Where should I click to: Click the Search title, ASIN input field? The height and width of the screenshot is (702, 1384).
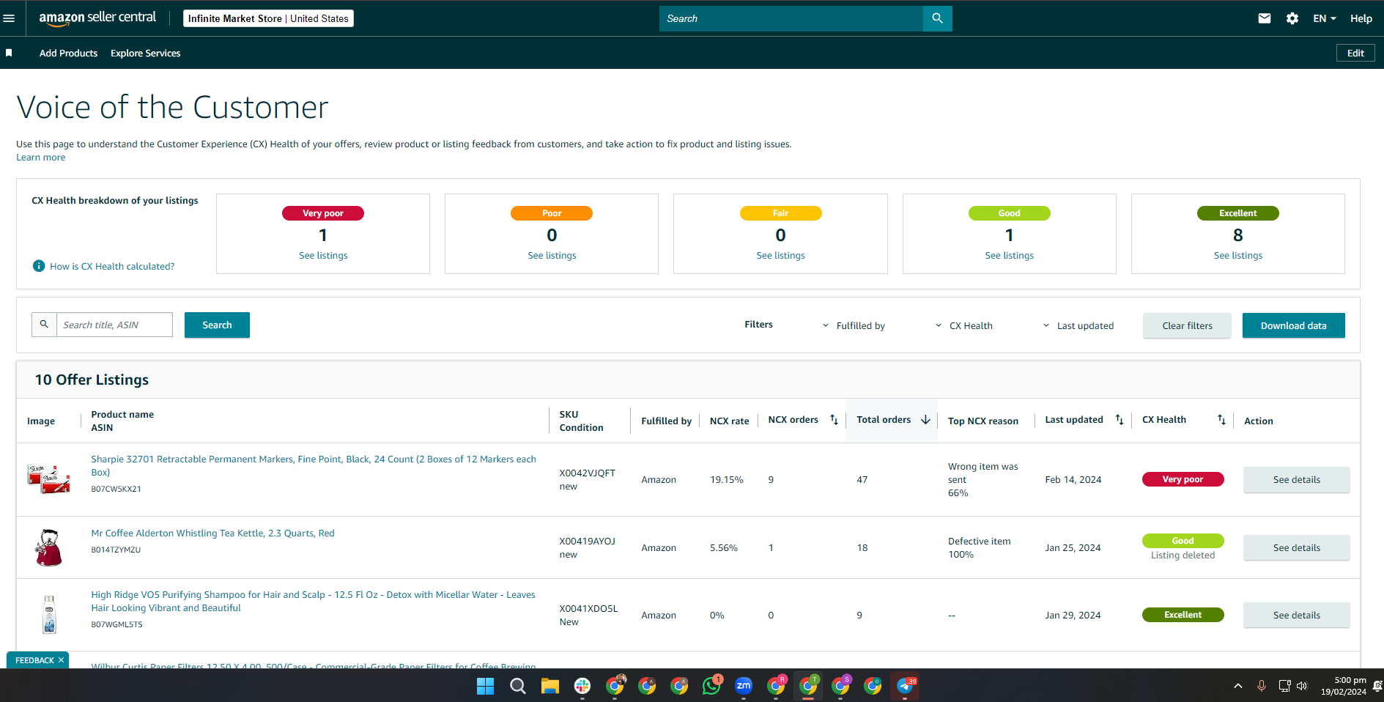(x=114, y=325)
